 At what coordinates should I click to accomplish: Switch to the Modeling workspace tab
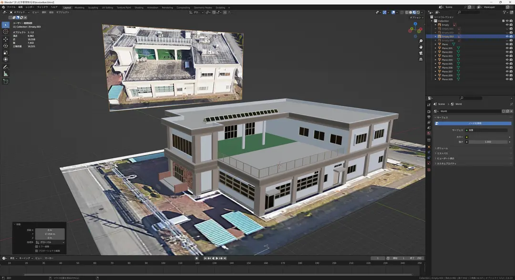[79, 7]
